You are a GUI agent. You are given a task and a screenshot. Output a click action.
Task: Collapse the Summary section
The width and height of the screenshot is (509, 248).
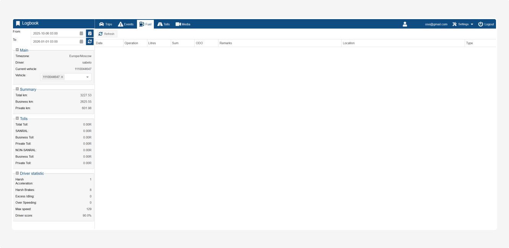pyautogui.click(x=17, y=89)
